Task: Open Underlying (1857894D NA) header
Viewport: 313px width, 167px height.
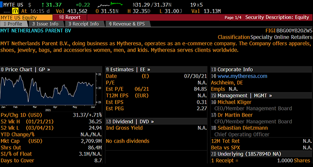Action: click(x=261, y=154)
